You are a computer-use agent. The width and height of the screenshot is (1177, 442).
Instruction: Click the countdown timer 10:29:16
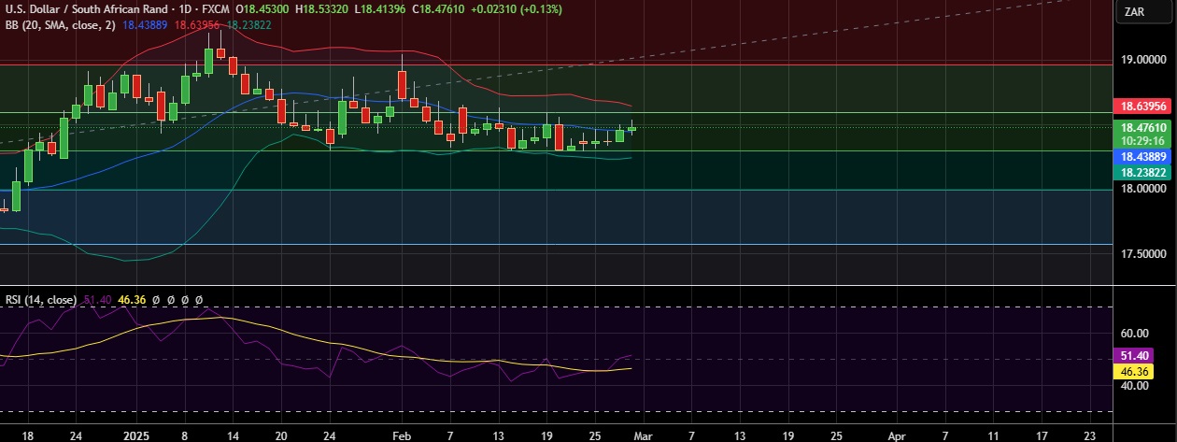pos(1143,140)
